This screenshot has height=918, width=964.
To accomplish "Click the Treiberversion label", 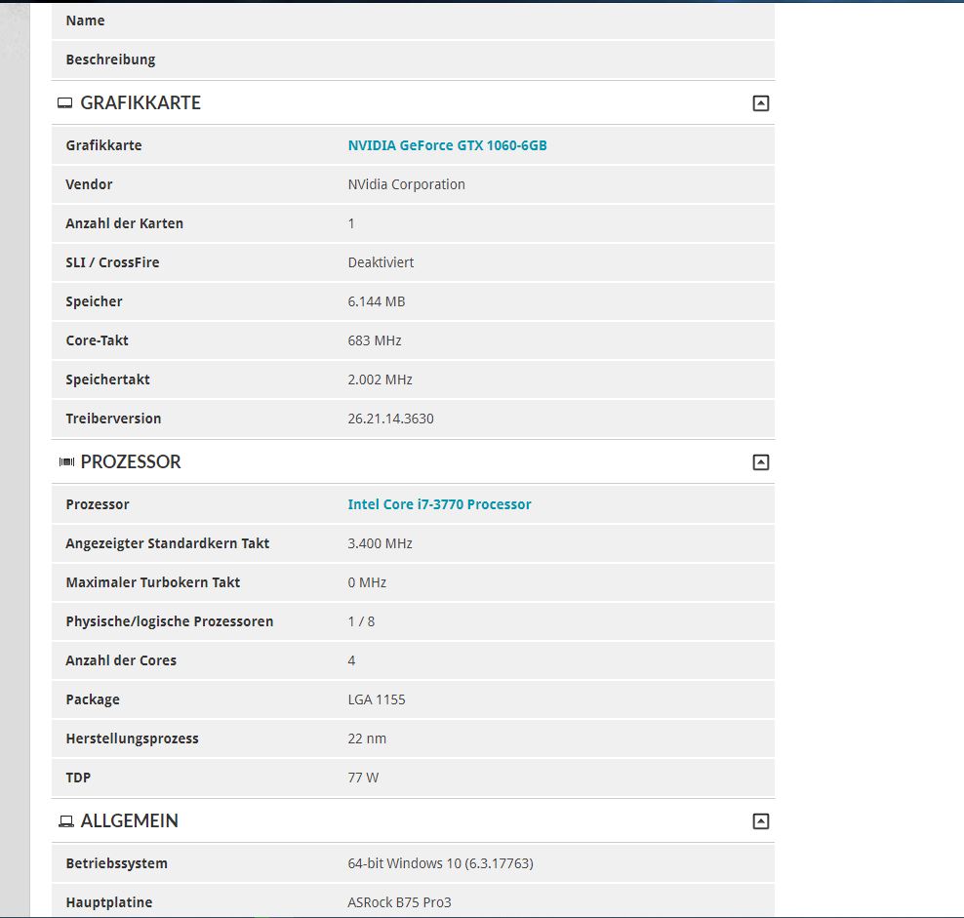I will pos(113,419).
